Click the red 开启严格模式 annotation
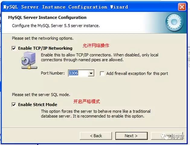The width and height of the screenshot is (190, 145). (87, 101)
